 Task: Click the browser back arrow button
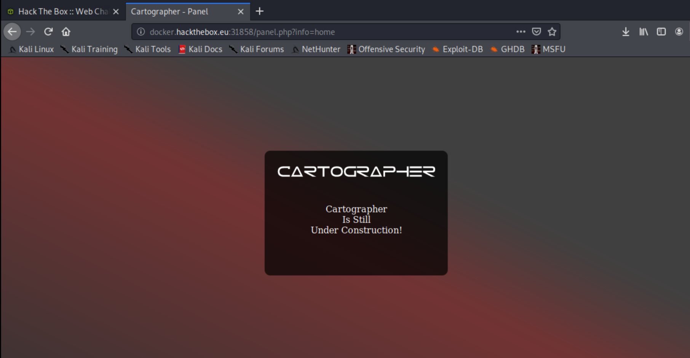[x=12, y=32]
